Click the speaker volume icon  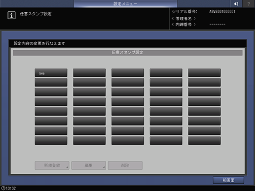coord(236,3)
